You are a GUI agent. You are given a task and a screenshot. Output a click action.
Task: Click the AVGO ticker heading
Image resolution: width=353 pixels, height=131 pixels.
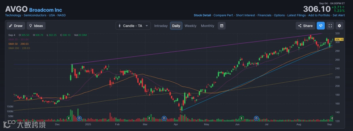tap(16, 9)
